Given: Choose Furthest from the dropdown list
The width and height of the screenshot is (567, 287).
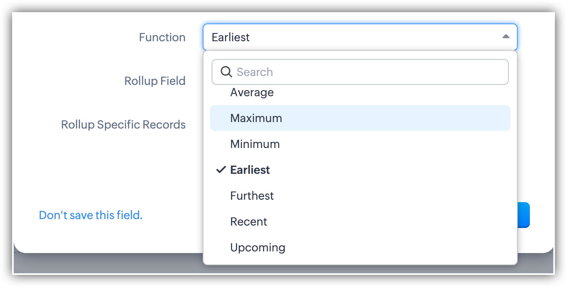Looking at the screenshot, I should pyautogui.click(x=252, y=196).
